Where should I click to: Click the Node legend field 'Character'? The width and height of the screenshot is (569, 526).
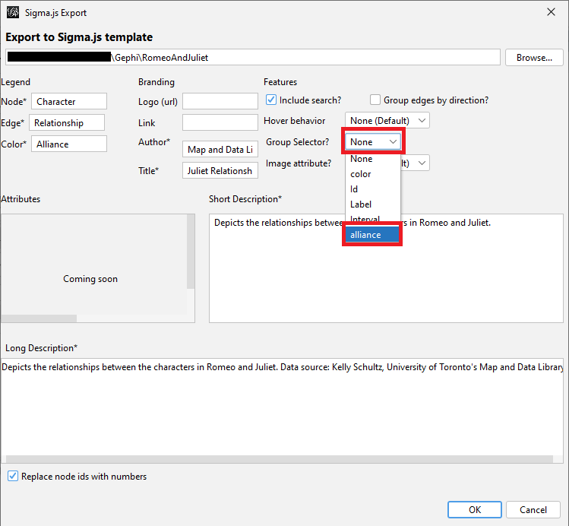69,101
